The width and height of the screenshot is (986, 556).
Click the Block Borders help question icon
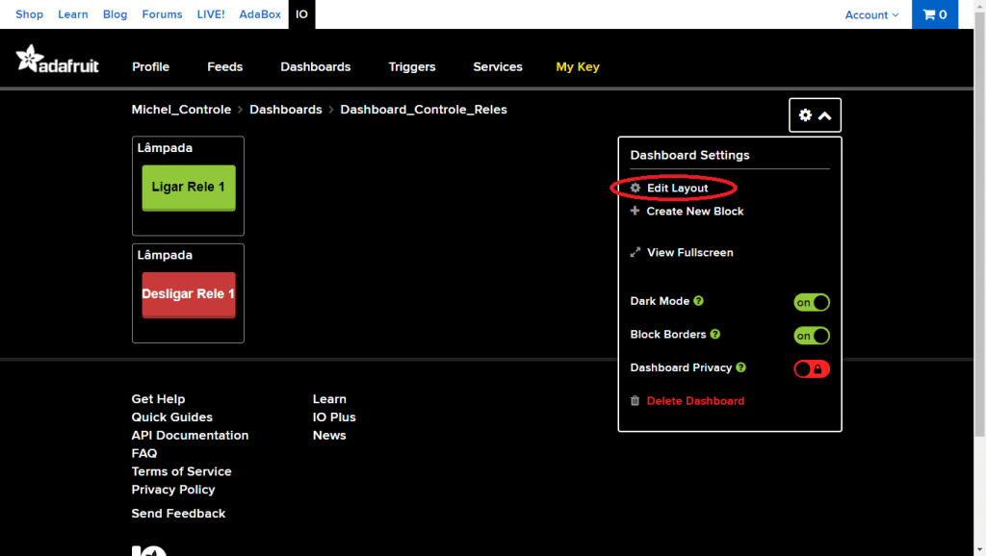pyautogui.click(x=715, y=334)
